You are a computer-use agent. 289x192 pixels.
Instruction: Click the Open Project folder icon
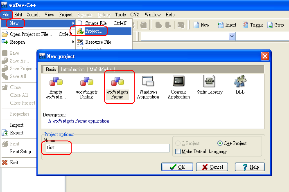click(5, 34)
